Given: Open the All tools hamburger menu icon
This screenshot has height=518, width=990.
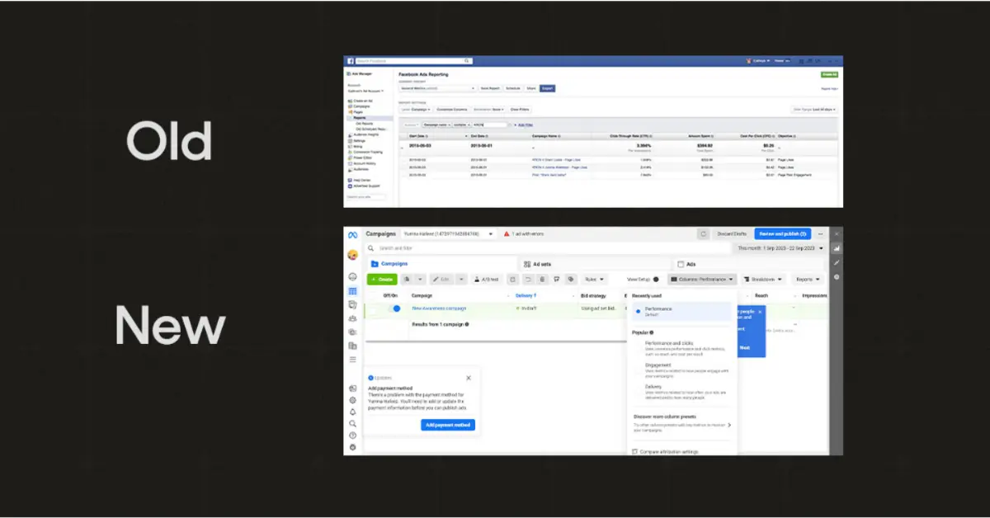Looking at the screenshot, I should tap(352, 360).
